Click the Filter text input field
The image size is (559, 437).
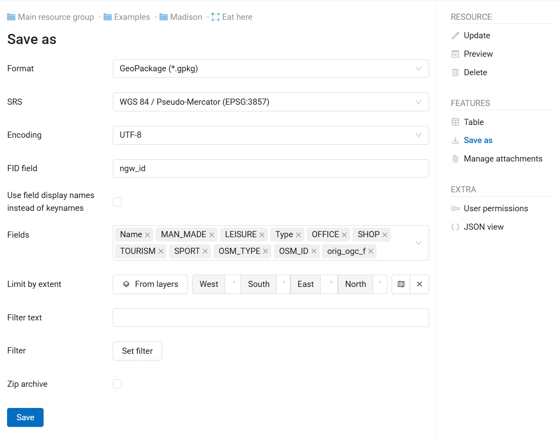click(x=270, y=318)
